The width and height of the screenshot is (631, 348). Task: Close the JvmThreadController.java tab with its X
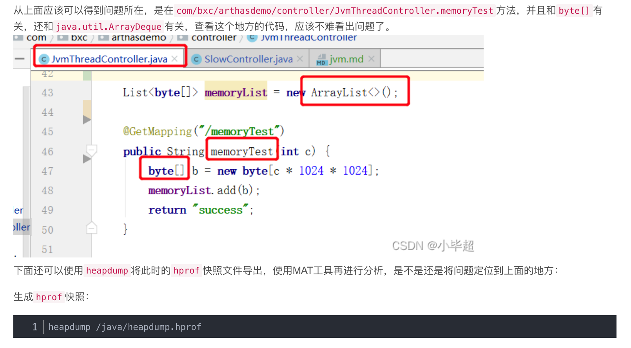tap(175, 59)
